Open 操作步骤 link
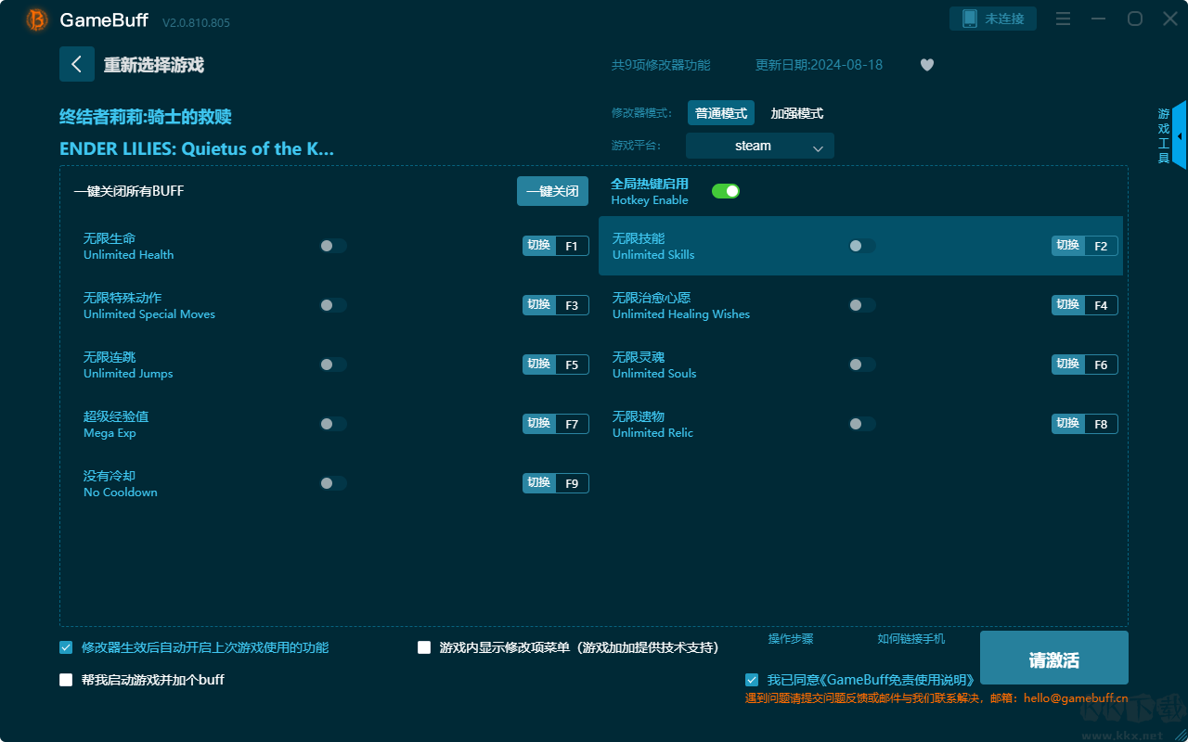The image size is (1188, 742). point(791,639)
